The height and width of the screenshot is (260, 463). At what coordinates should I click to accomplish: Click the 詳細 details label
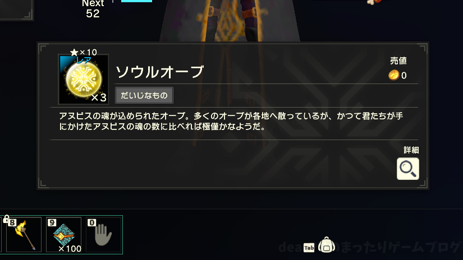click(411, 150)
